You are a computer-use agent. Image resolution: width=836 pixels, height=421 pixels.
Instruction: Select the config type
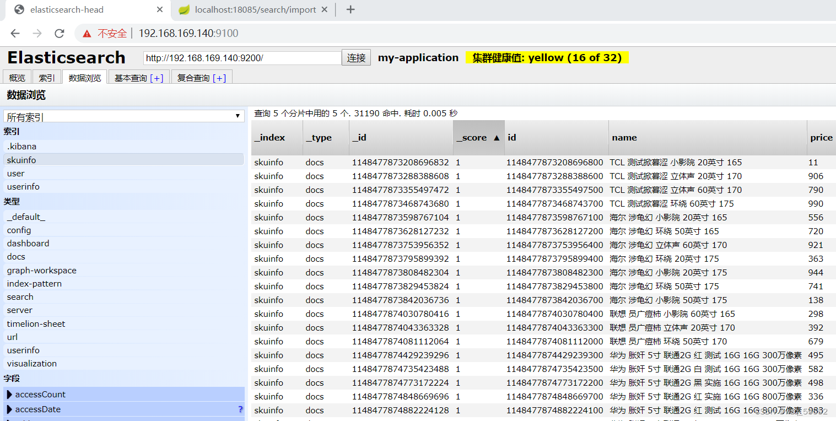(x=124, y=230)
